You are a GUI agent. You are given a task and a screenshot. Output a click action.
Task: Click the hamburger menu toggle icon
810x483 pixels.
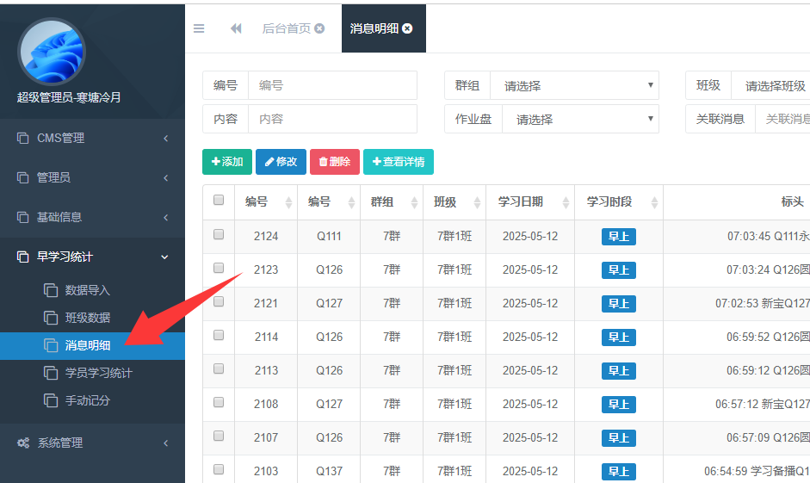[199, 28]
